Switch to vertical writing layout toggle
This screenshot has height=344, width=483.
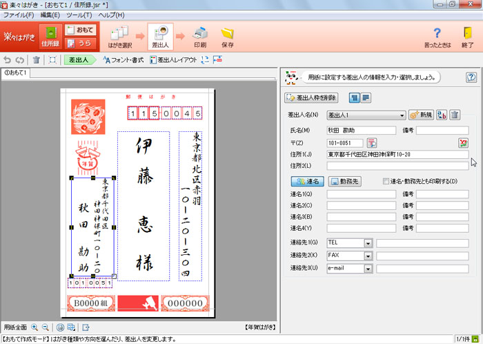coord(354,97)
